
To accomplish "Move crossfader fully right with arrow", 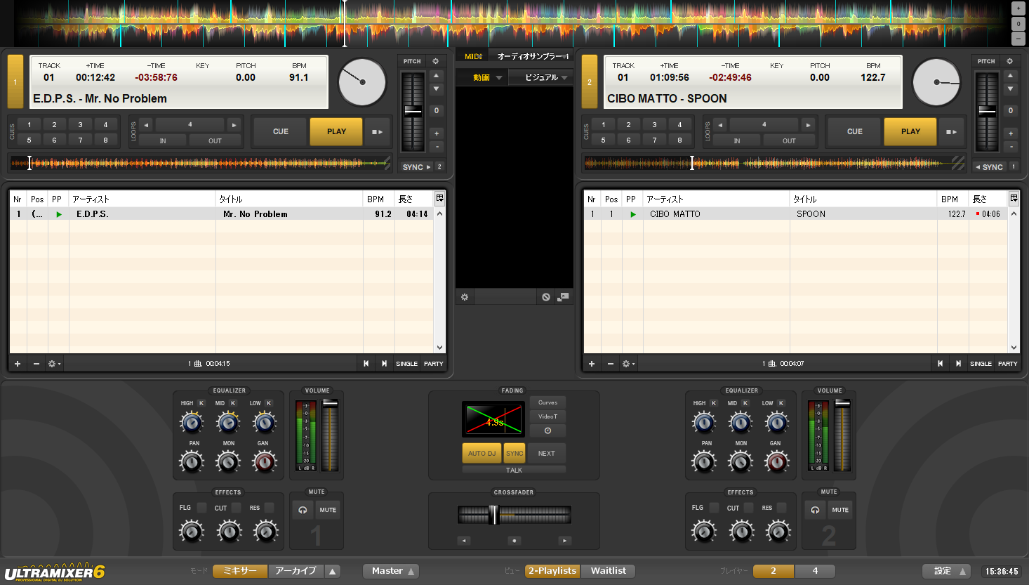I will [x=564, y=541].
